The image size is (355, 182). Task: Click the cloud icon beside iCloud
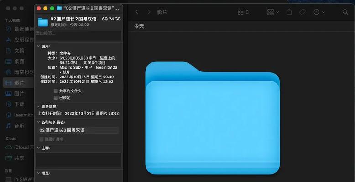(9, 147)
